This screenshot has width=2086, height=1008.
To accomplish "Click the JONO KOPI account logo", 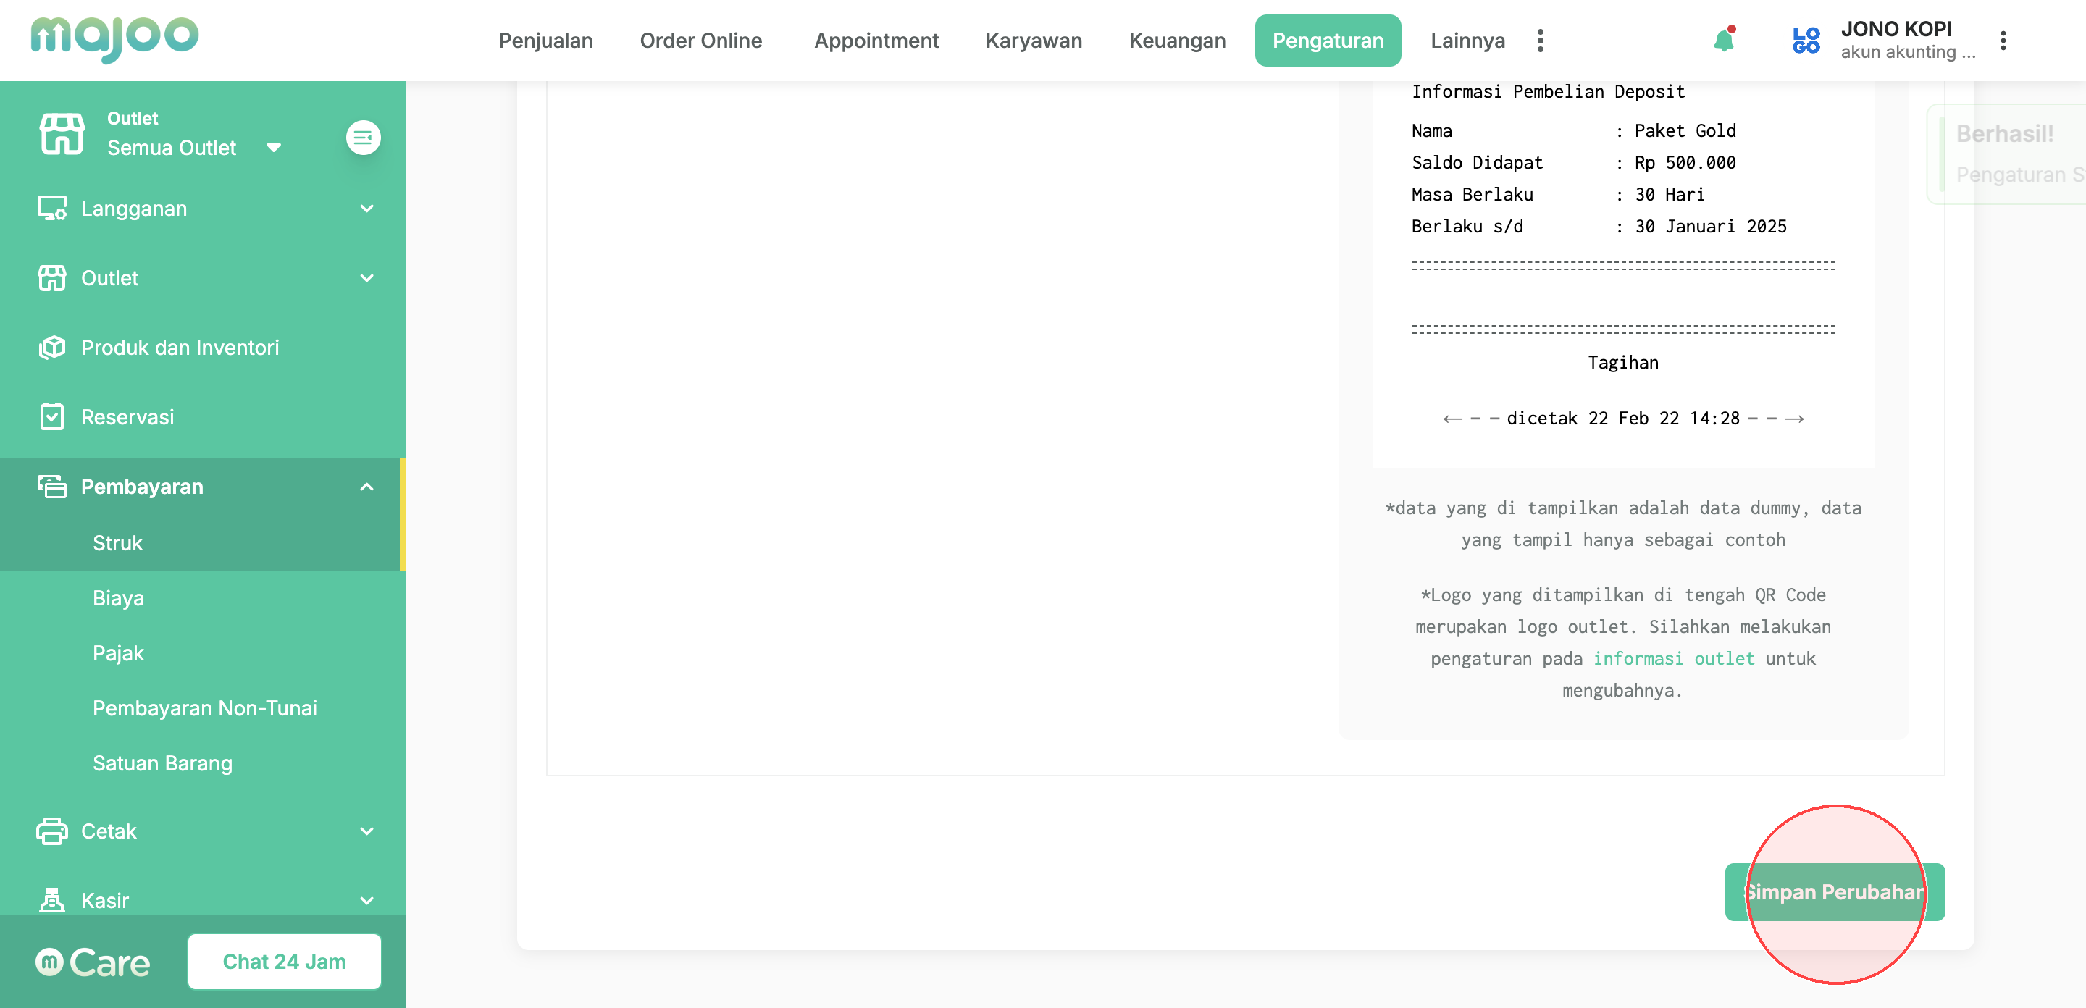I will coord(1806,41).
